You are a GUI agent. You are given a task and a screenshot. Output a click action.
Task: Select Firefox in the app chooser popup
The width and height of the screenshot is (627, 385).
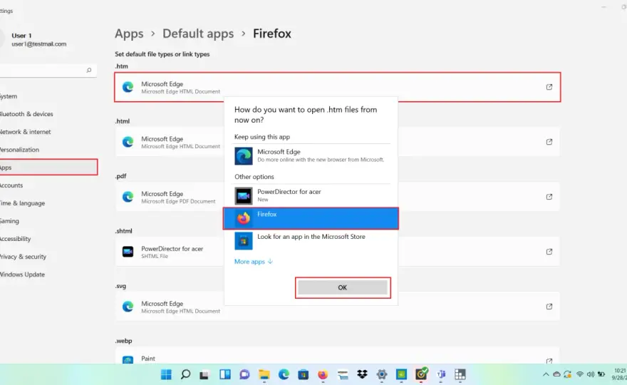311,218
